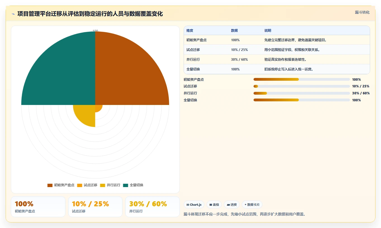This screenshot has width=381, height=228.
Task: Click the table cell reading 30% / 60%
Action: [240, 60]
